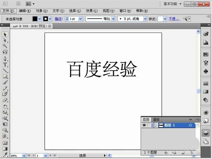Open stroke weight 1 pt dropdown

[x=80, y=19]
